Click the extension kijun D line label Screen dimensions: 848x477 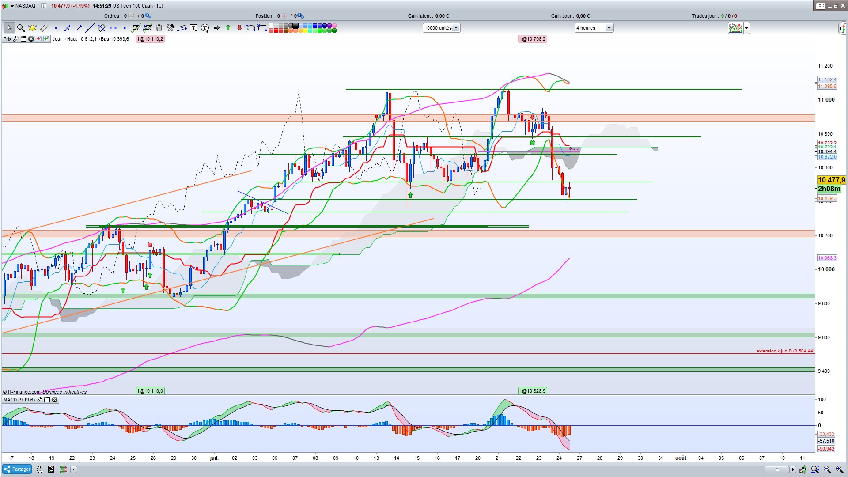[785, 351]
